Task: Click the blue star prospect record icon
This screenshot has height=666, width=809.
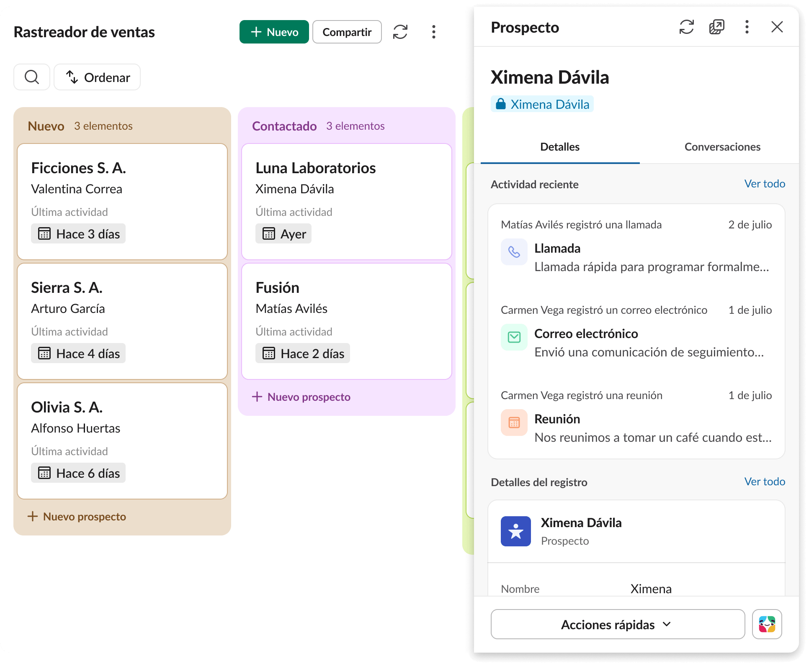Action: tap(516, 531)
